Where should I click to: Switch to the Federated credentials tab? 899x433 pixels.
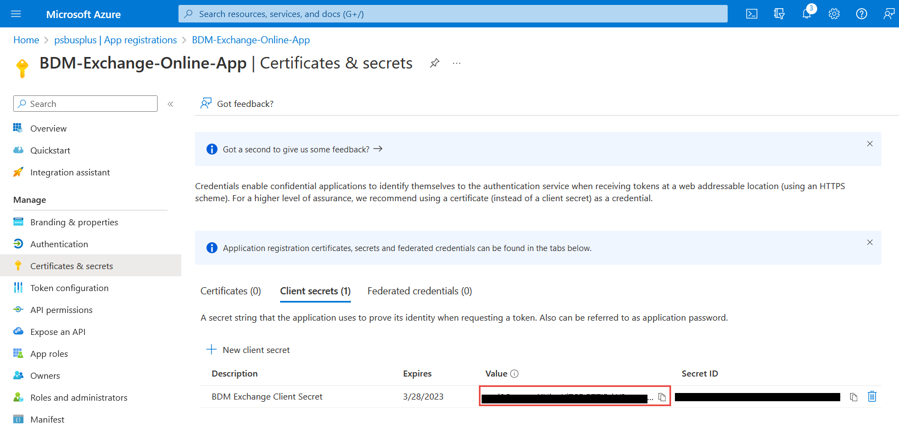pos(420,291)
